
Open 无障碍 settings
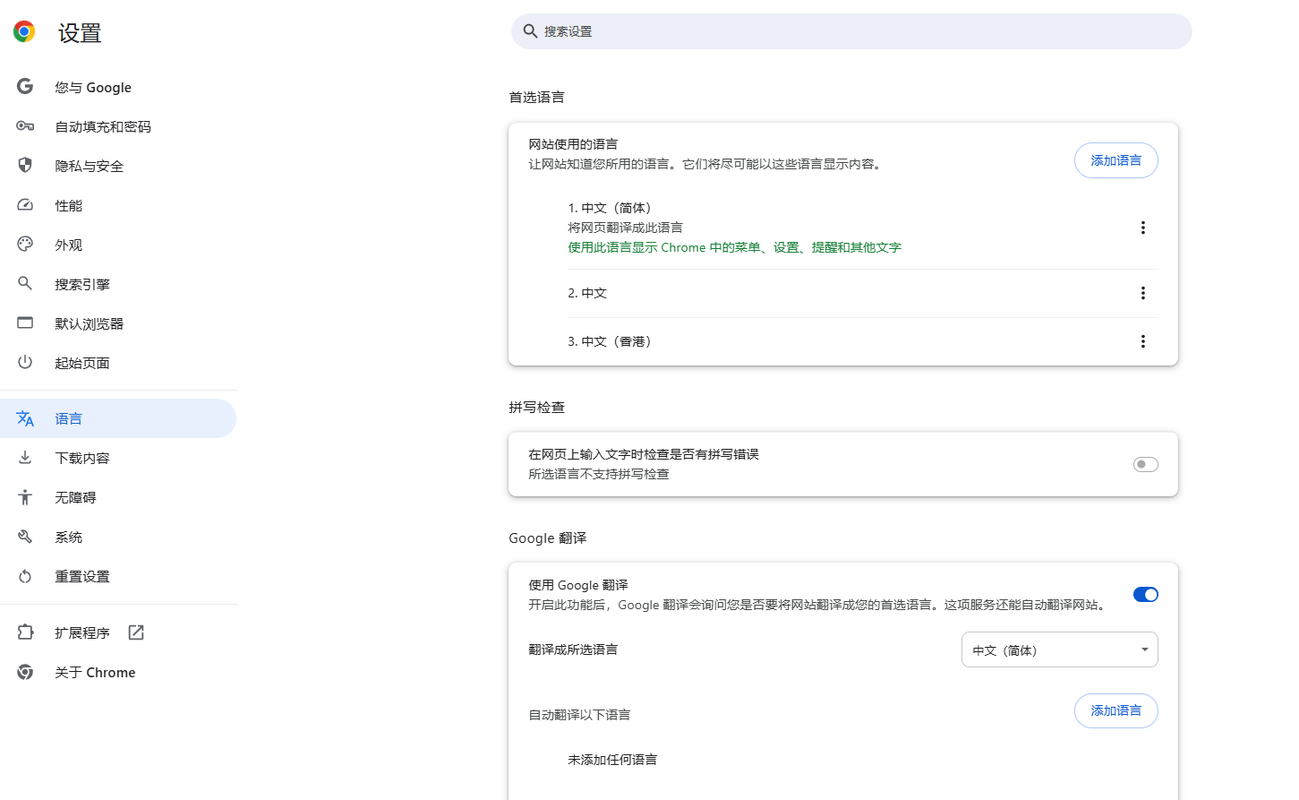click(118, 497)
